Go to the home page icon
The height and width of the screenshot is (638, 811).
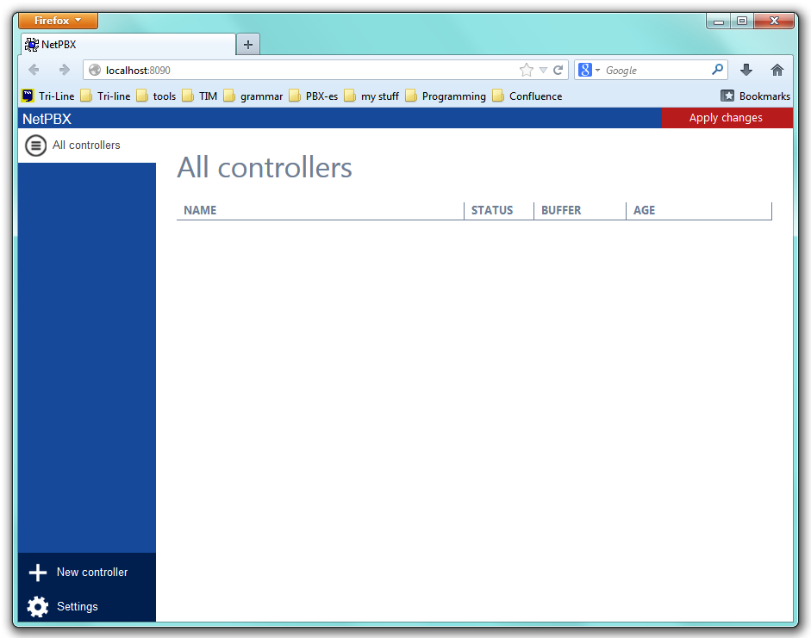(777, 70)
